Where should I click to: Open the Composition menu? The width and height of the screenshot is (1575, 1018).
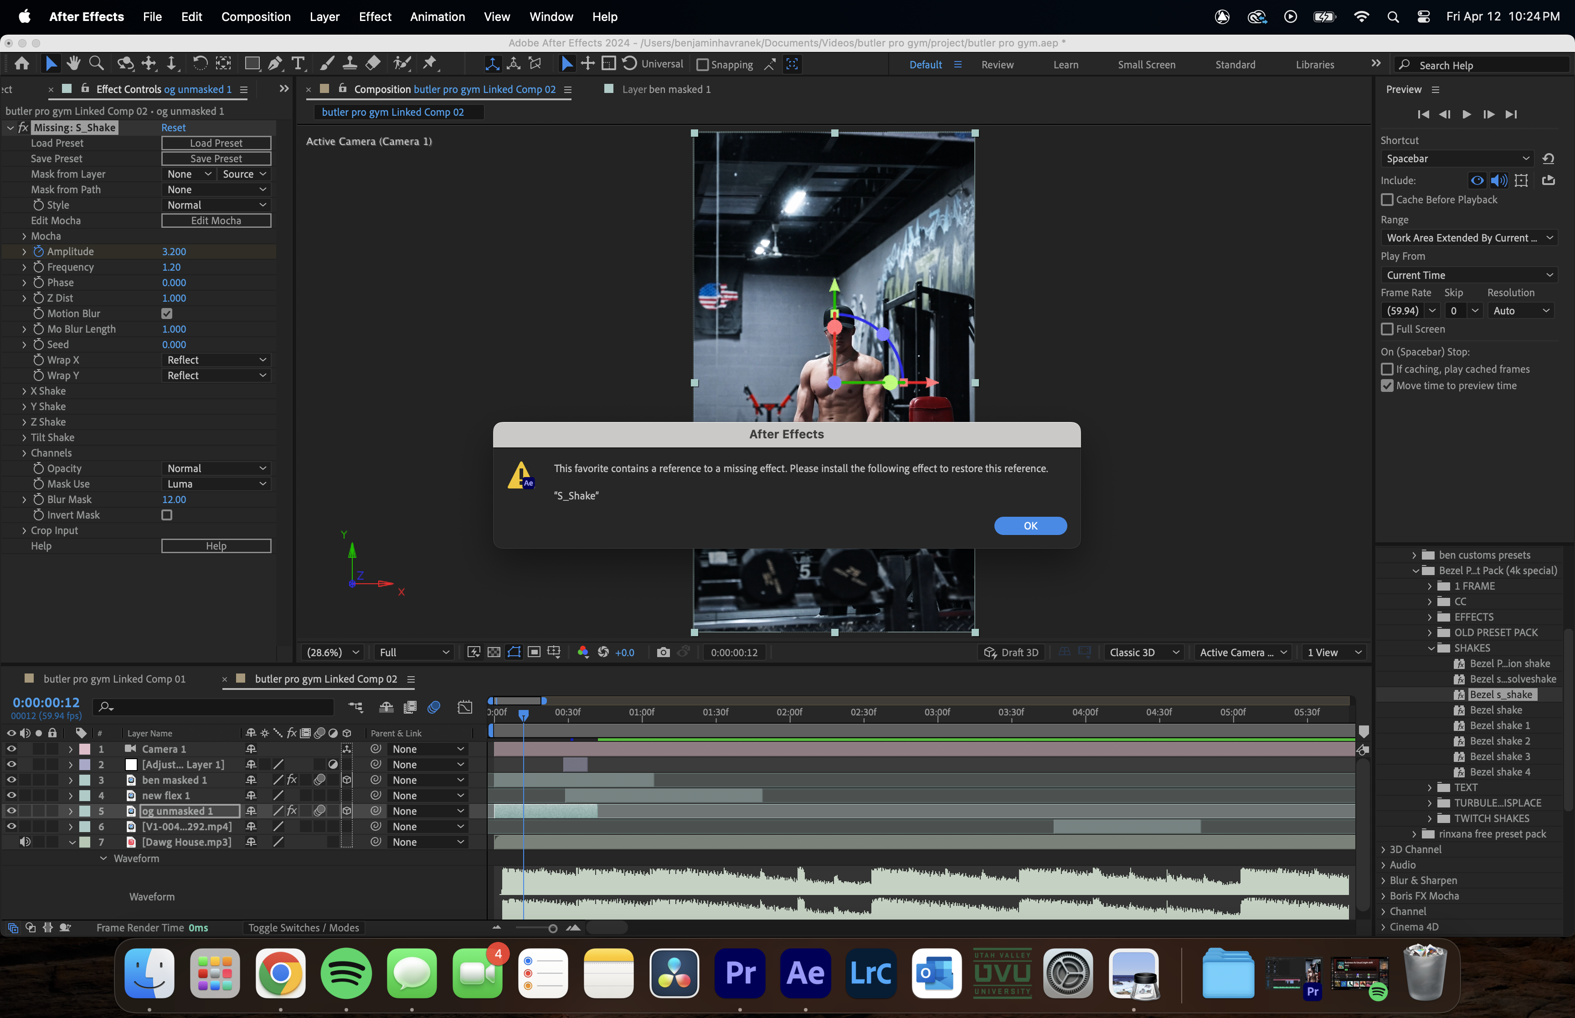pyautogui.click(x=257, y=16)
